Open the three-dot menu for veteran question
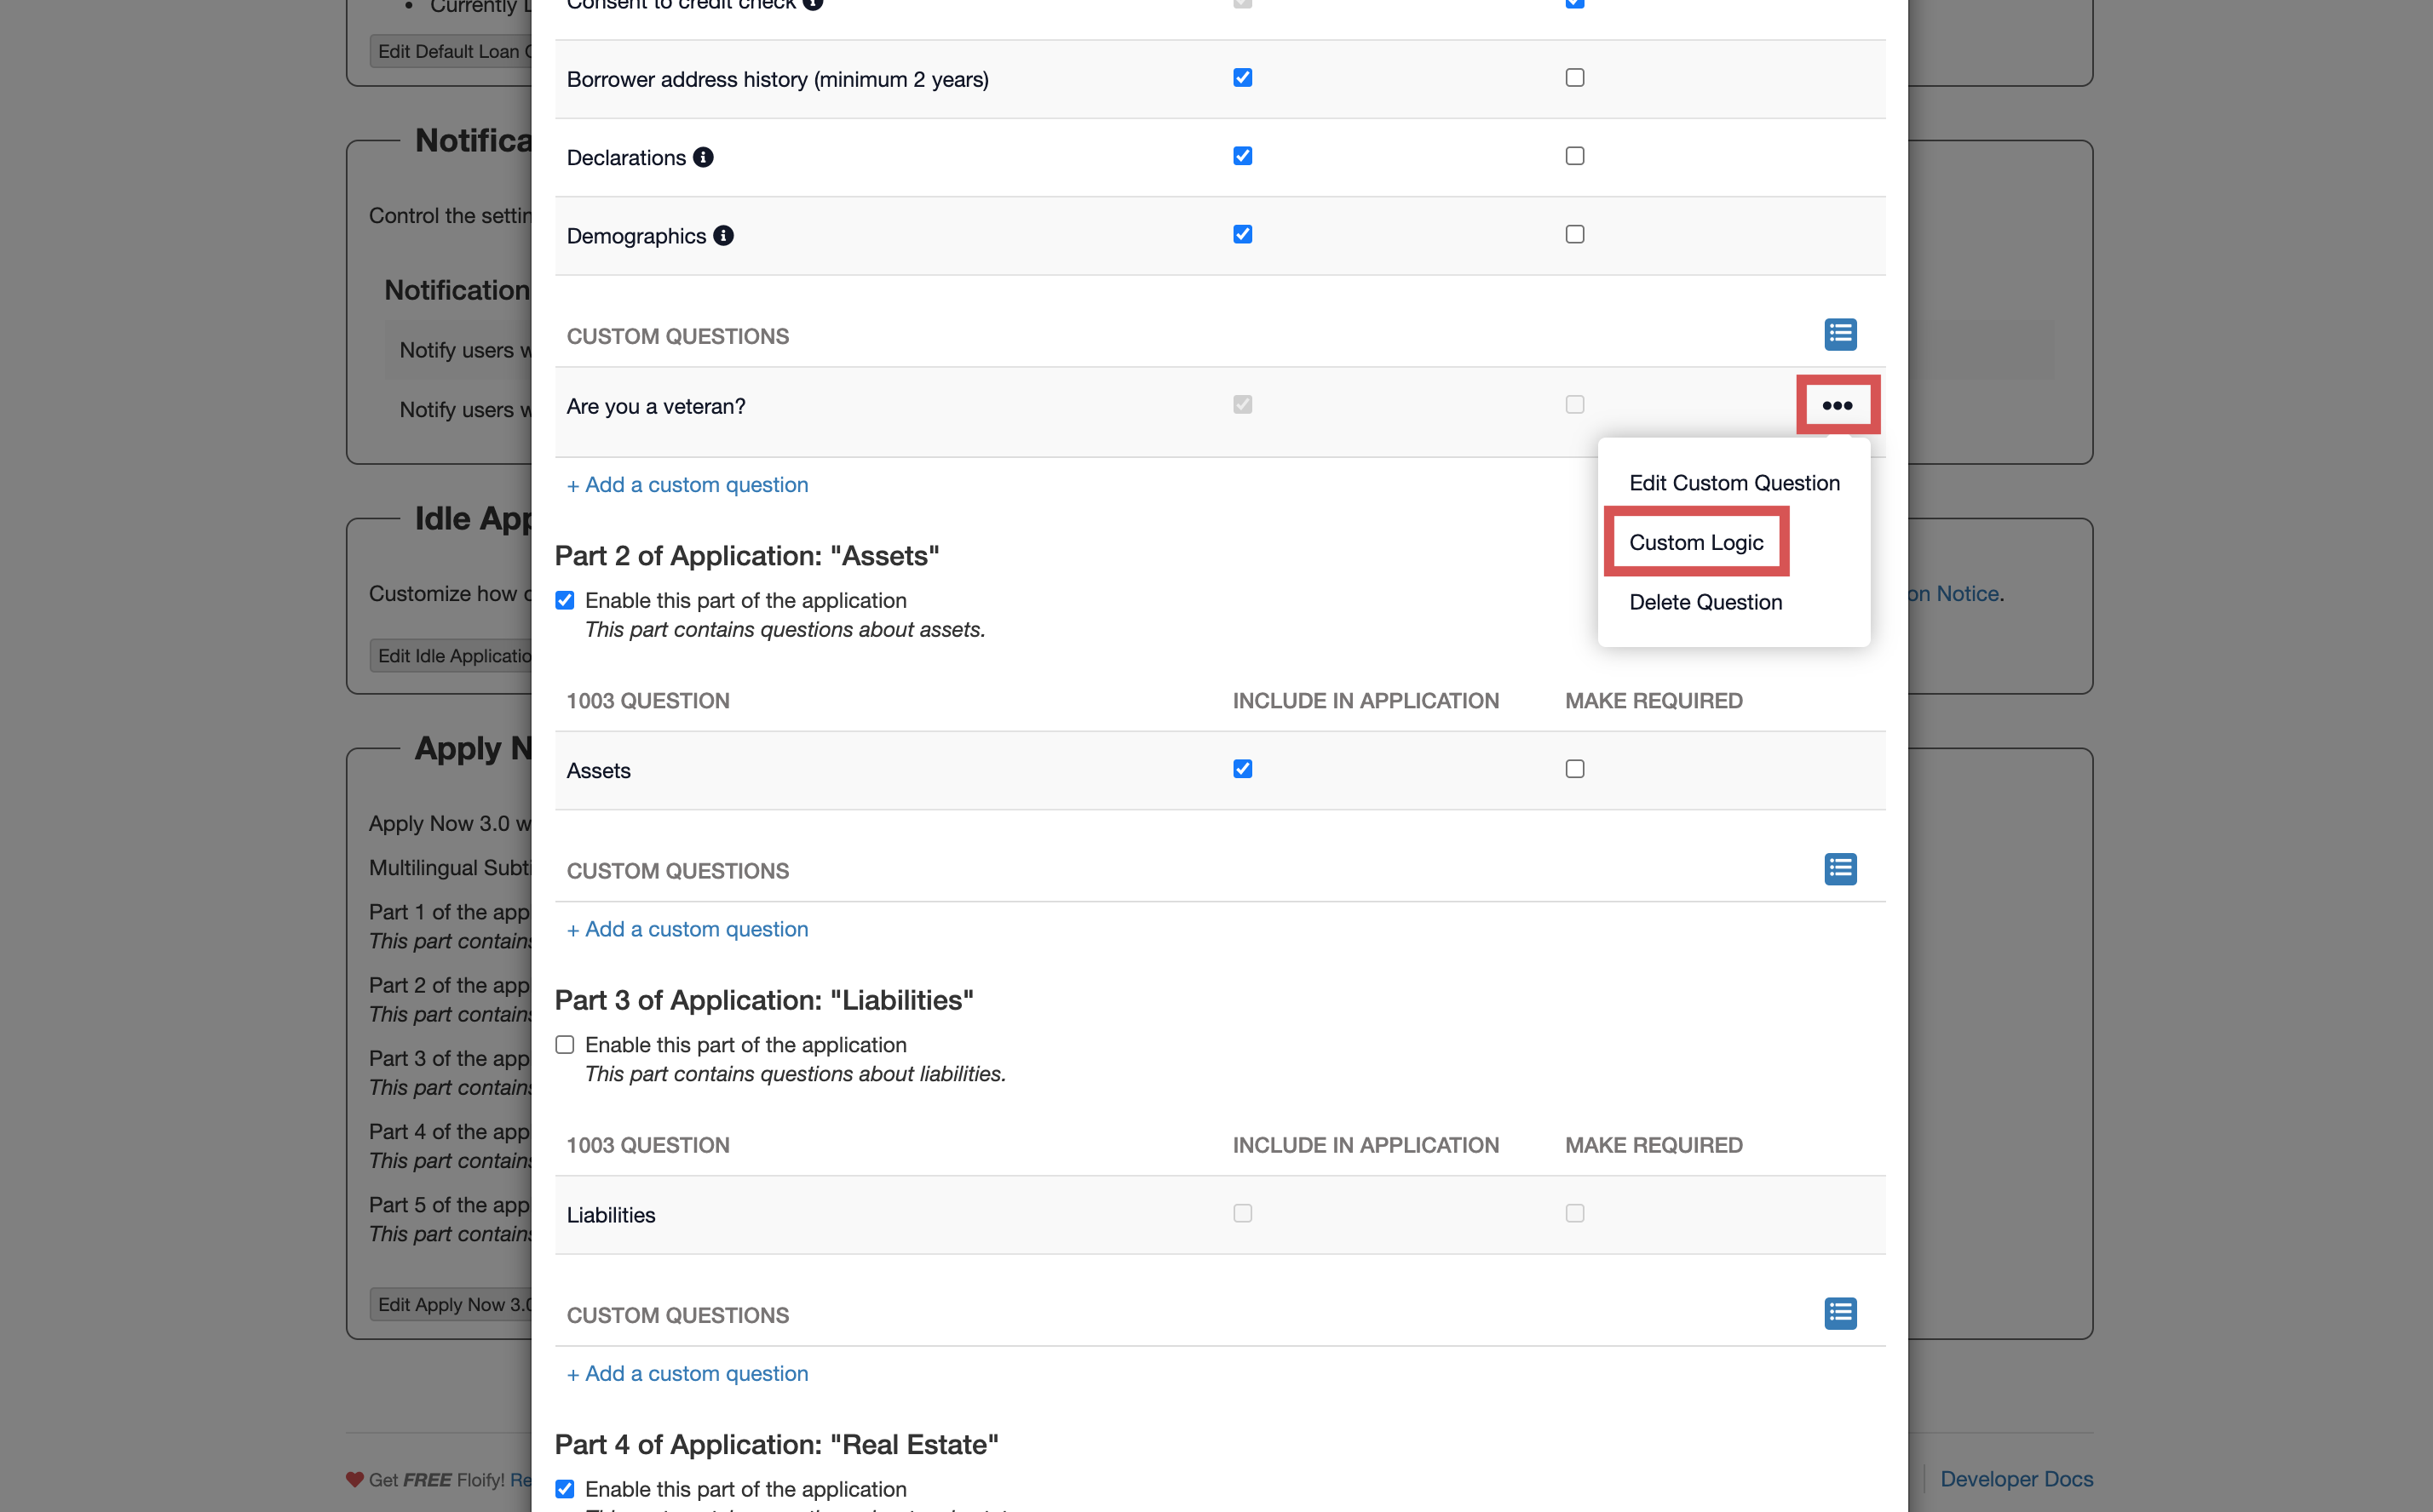The width and height of the screenshot is (2433, 1512). [x=1837, y=405]
